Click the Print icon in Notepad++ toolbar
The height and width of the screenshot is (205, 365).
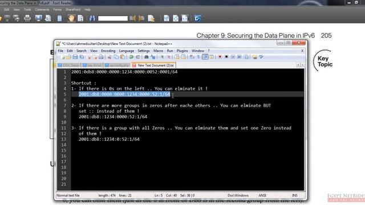(102, 57)
